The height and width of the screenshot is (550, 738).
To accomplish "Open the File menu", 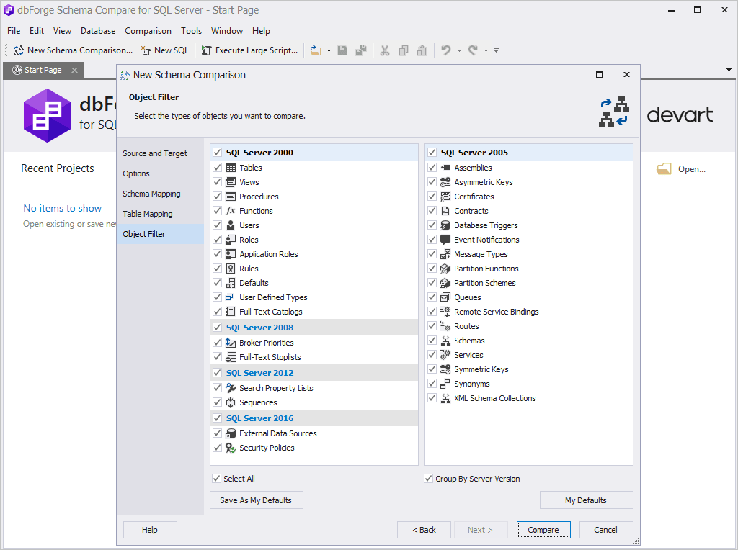I will click(x=14, y=30).
